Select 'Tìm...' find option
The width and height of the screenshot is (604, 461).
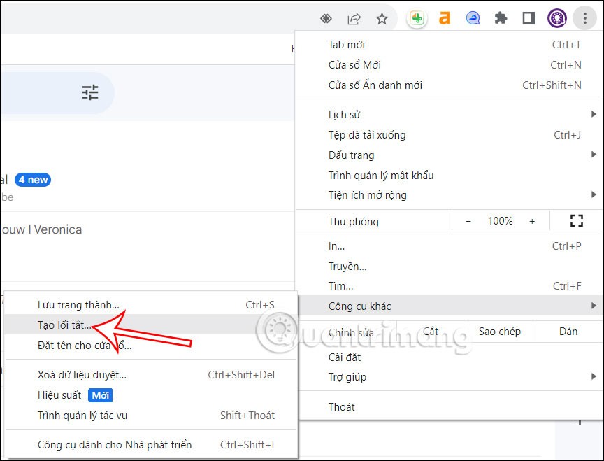(449, 286)
